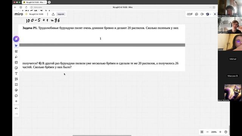Start a video call with the camera icon

(x=202, y=14)
